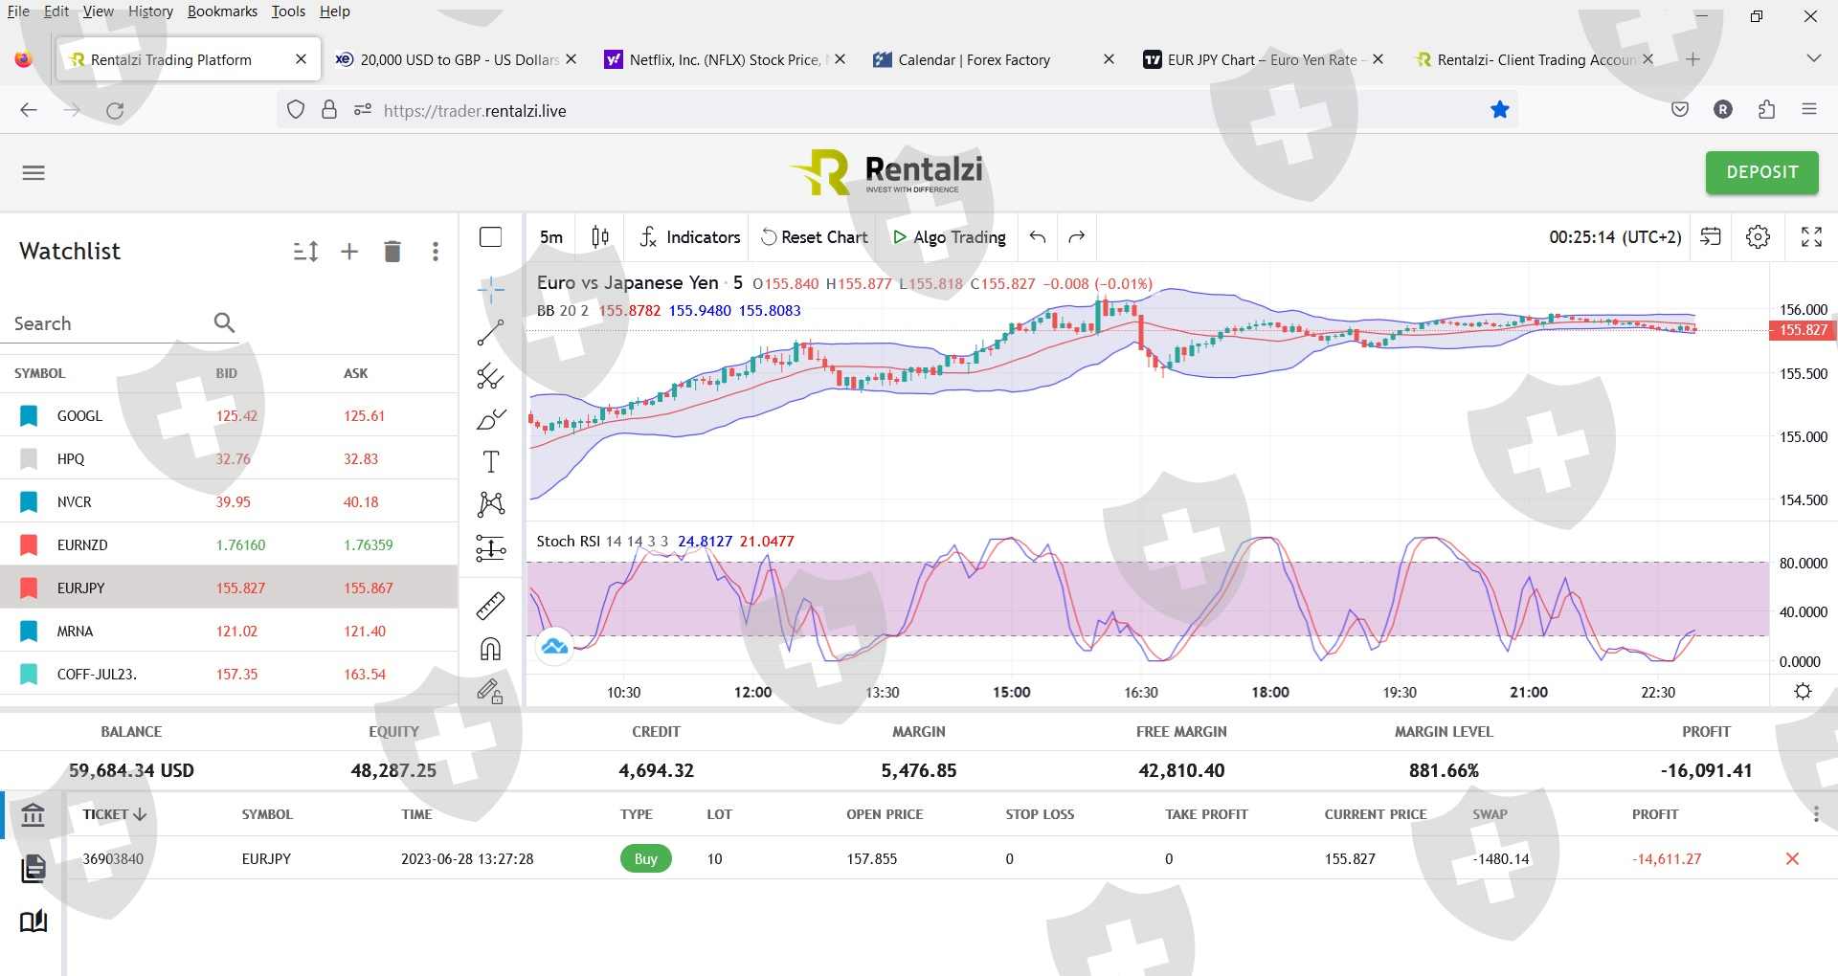
Task: Sort positions by the TICKET column
Action: pyautogui.click(x=114, y=814)
